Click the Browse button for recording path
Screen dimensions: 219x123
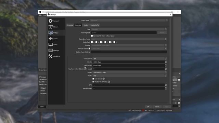pos(162,33)
